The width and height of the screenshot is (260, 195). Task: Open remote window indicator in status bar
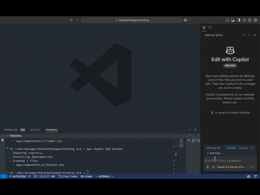4,176
